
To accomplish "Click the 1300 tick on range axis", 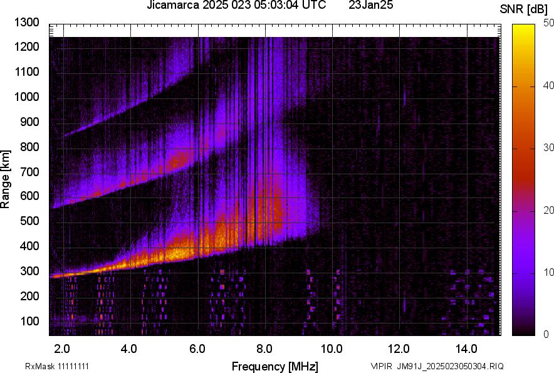I will click(26, 23).
